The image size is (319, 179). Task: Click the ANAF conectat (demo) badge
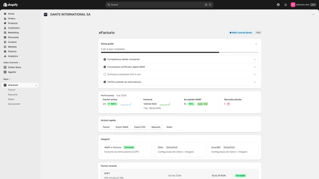(x=241, y=33)
